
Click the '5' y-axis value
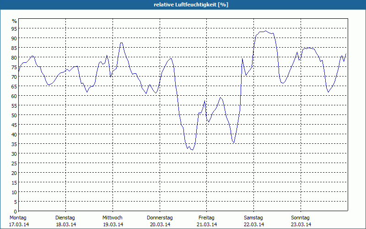[x=16, y=202]
